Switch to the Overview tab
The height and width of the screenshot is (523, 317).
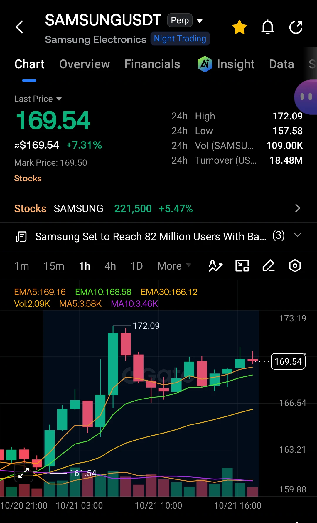85,64
